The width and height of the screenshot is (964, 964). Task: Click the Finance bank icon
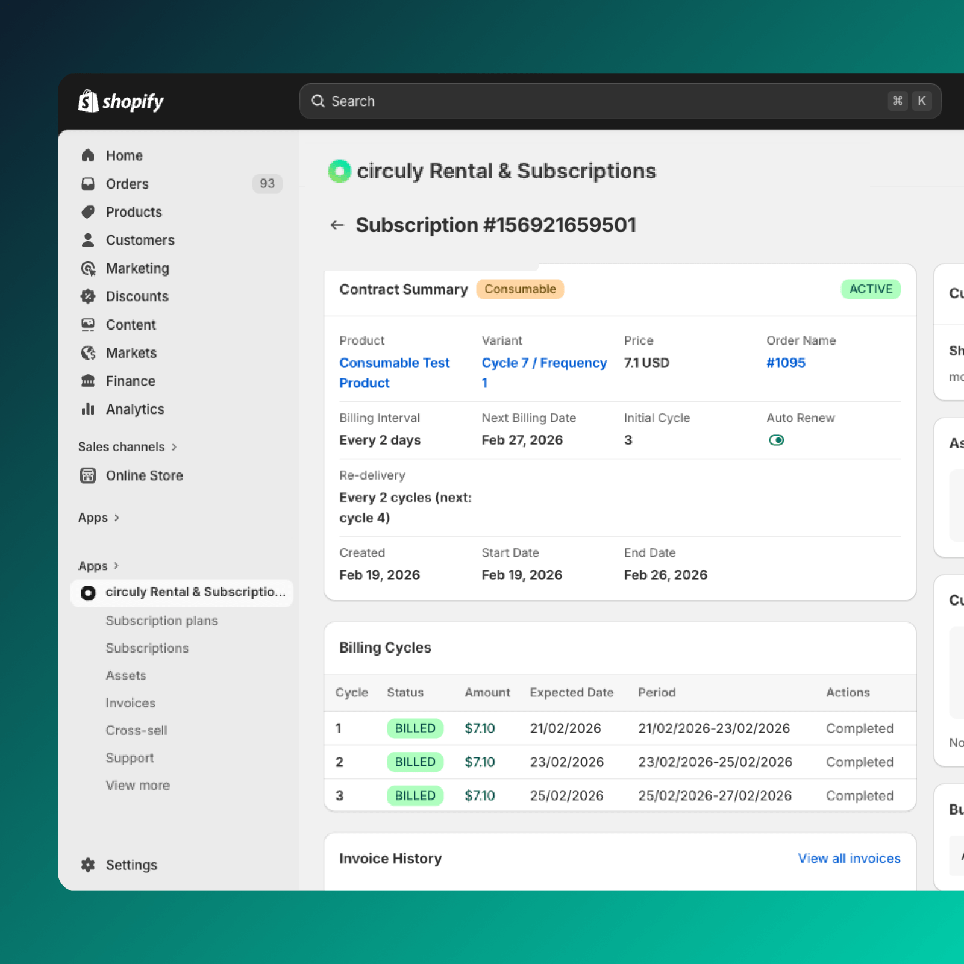pyautogui.click(x=88, y=381)
